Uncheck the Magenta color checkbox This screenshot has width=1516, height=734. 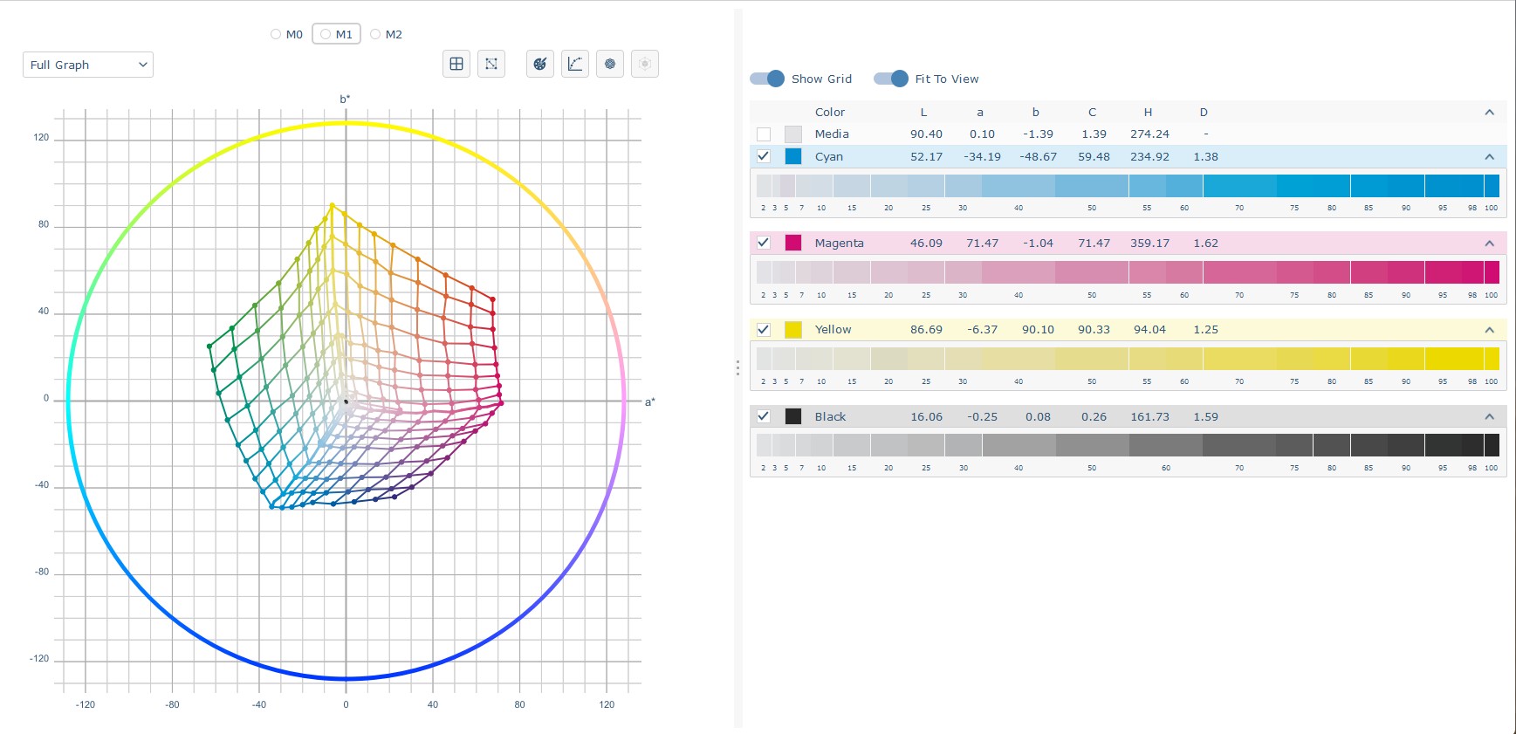click(764, 243)
